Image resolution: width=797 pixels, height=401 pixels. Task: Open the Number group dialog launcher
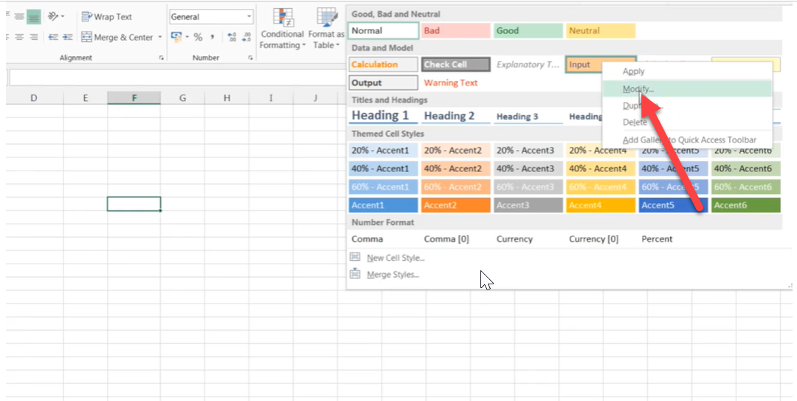click(x=250, y=58)
